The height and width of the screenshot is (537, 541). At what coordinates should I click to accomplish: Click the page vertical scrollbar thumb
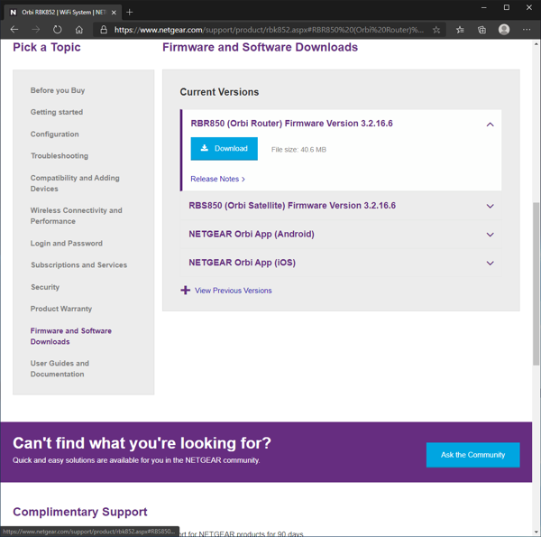point(536,283)
